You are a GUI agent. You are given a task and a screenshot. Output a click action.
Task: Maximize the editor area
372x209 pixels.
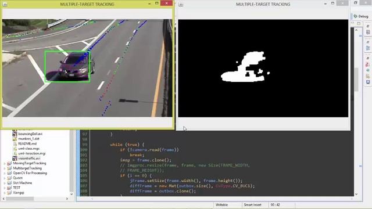point(359,23)
